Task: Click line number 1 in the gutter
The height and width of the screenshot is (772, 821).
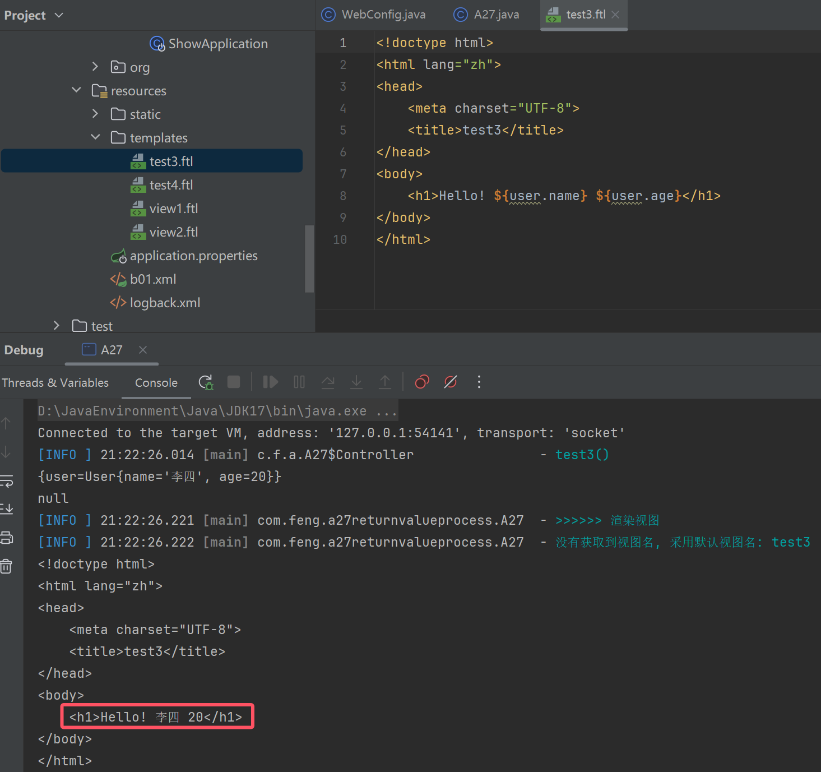Action: pyautogui.click(x=343, y=43)
